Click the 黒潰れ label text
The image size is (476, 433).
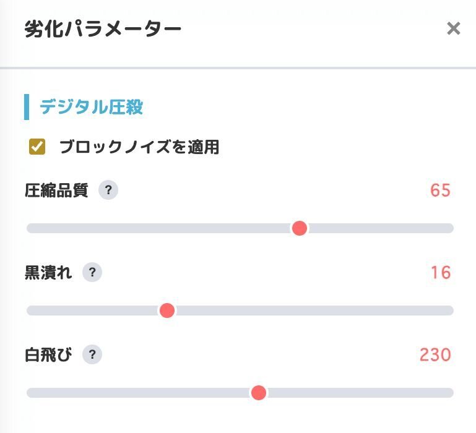coord(48,272)
